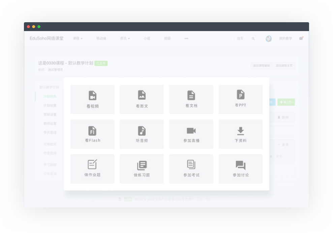Select the 做作业题 homework icon
This screenshot has height=233, width=333.
[92, 165]
